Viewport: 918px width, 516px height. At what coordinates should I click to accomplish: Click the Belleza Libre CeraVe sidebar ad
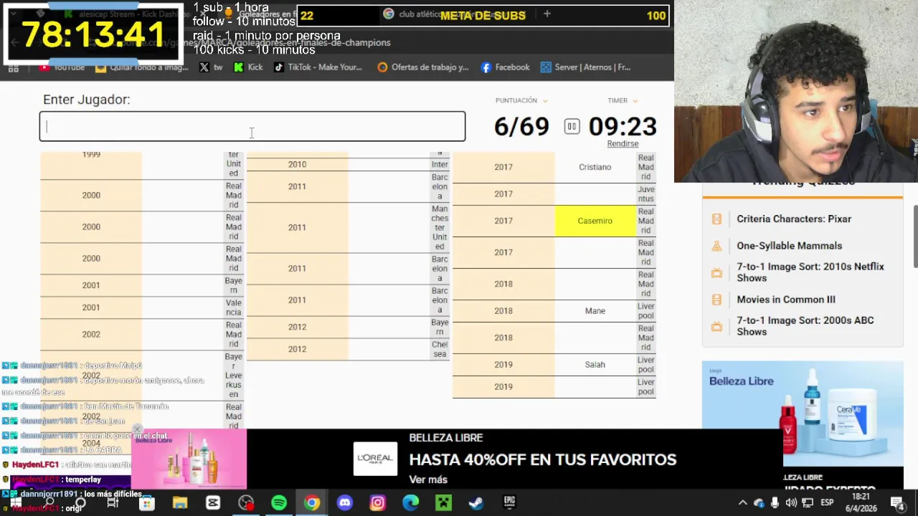coord(803,414)
